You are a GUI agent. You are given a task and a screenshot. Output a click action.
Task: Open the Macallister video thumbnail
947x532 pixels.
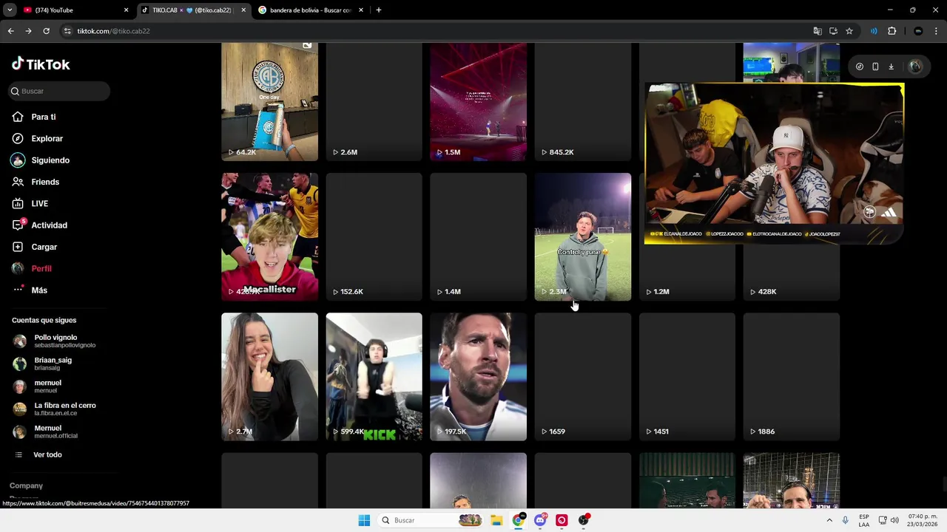coord(269,236)
